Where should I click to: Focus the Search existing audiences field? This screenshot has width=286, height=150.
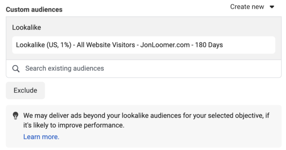144,68
